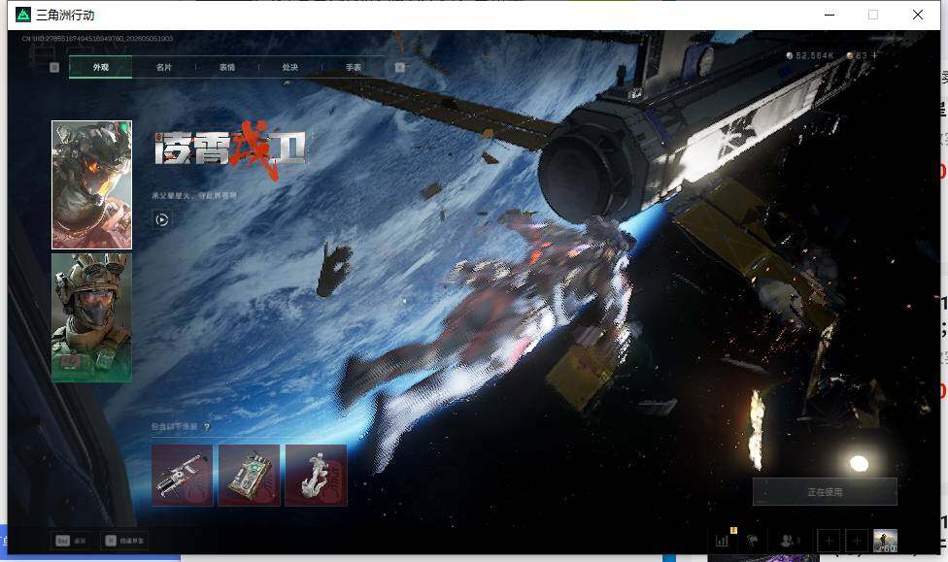Click the parachute icon in bottom bar
The height and width of the screenshot is (562, 948).
(752, 541)
